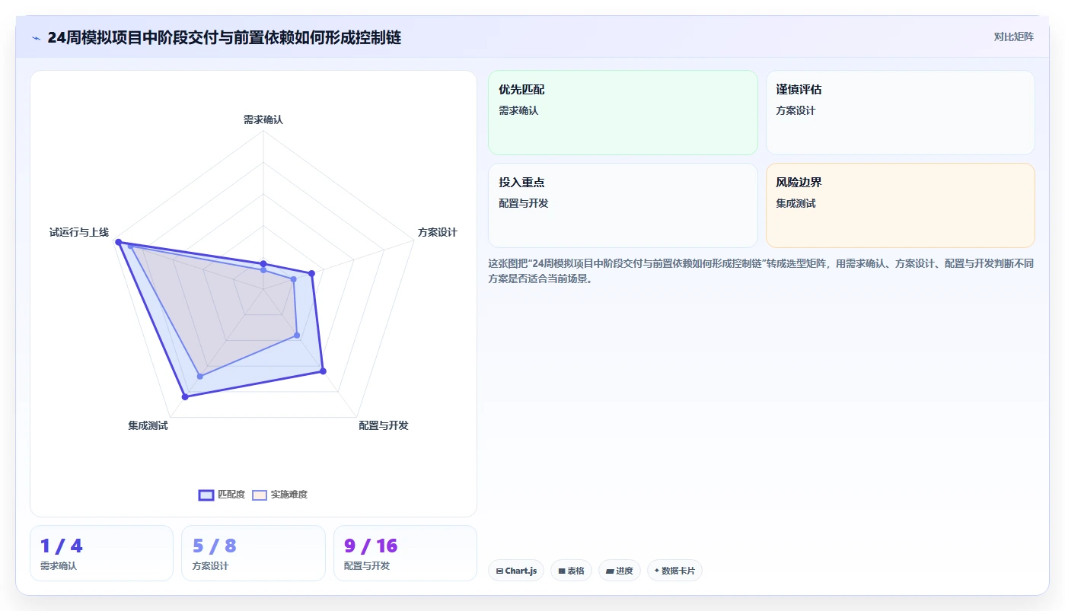Click the page title starting 24周模拟项目
The width and height of the screenshot is (1065, 611).
pyautogui.click(x=224, y=37)
